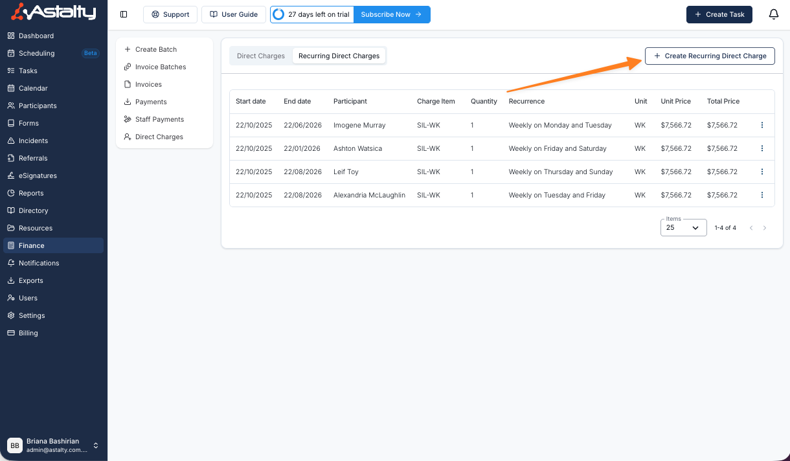The image size is (790, 461).
Task: Open row actions for Imogene Murray
Action: point(762,125)
